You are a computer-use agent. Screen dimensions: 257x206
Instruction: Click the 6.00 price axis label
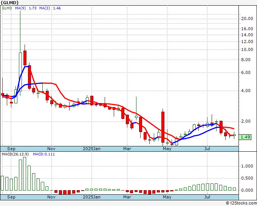tap(246, 72)
